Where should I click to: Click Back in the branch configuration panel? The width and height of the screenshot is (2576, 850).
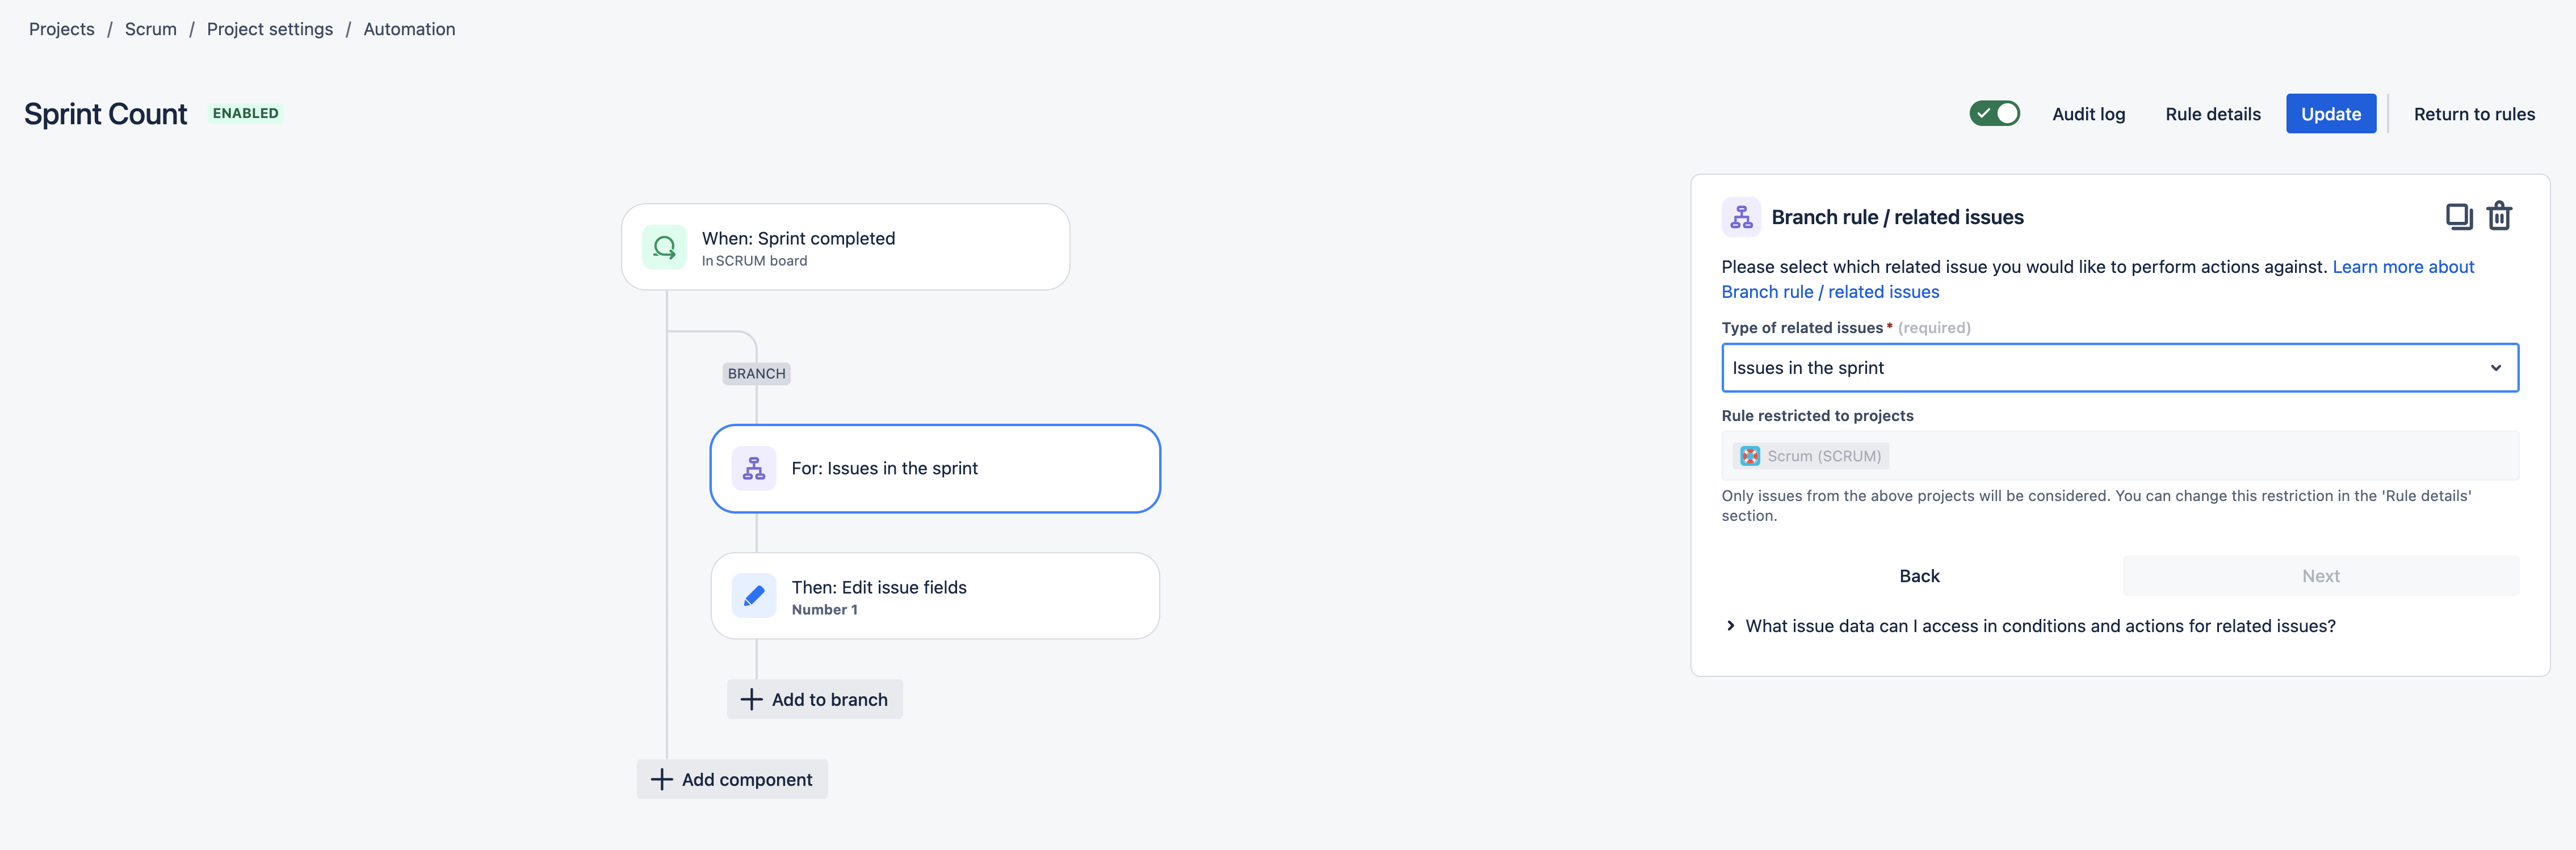tap(1919, 575)
